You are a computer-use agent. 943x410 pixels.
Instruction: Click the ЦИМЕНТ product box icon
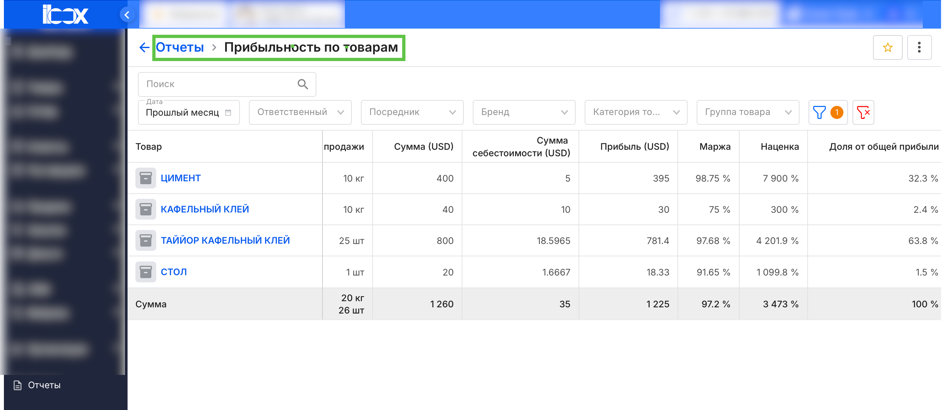[x=146, y=178]
